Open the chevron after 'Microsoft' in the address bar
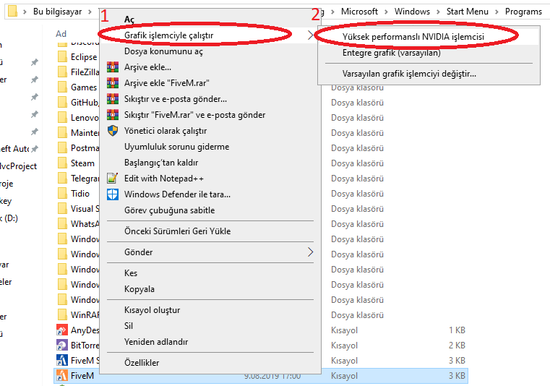Screen dimensions: 550x386 click(x=386, y=12)
